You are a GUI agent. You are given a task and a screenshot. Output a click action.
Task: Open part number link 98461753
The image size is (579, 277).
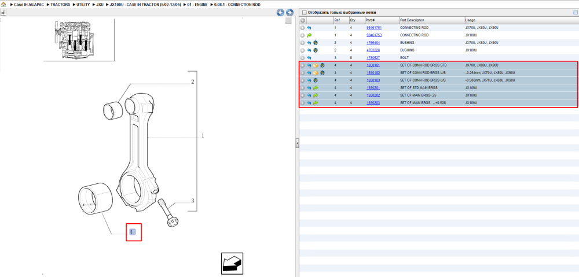373,35
